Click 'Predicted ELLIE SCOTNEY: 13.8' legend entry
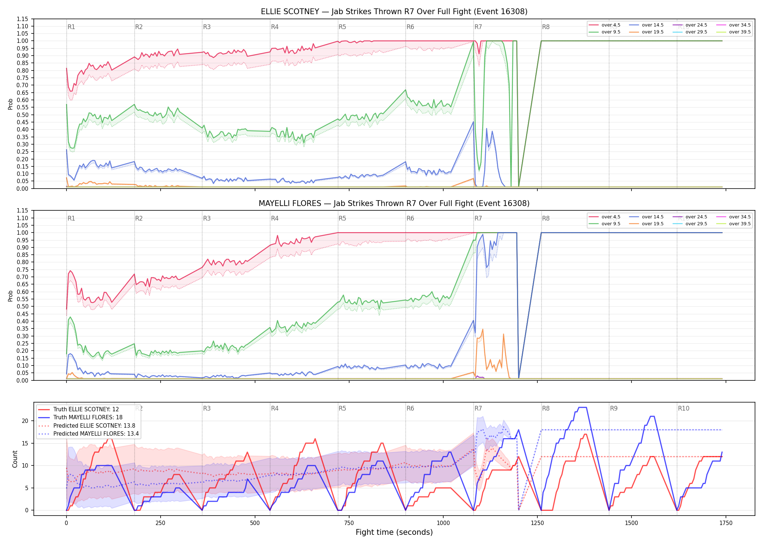763x545 pixels. (x=86, y=426)
